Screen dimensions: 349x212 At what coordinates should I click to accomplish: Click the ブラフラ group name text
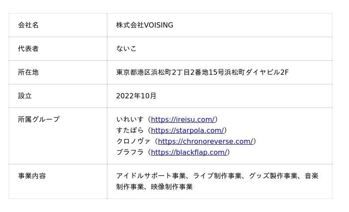tap(130, 152)
